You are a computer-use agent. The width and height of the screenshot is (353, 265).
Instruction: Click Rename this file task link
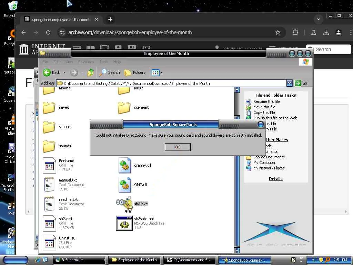point(266,101)
